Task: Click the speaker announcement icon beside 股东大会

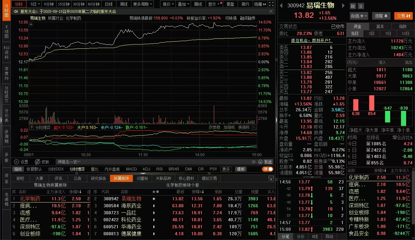Action: click(x=16, y=11)
